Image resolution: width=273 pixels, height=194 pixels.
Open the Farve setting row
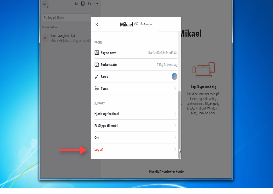pos(136,77)
